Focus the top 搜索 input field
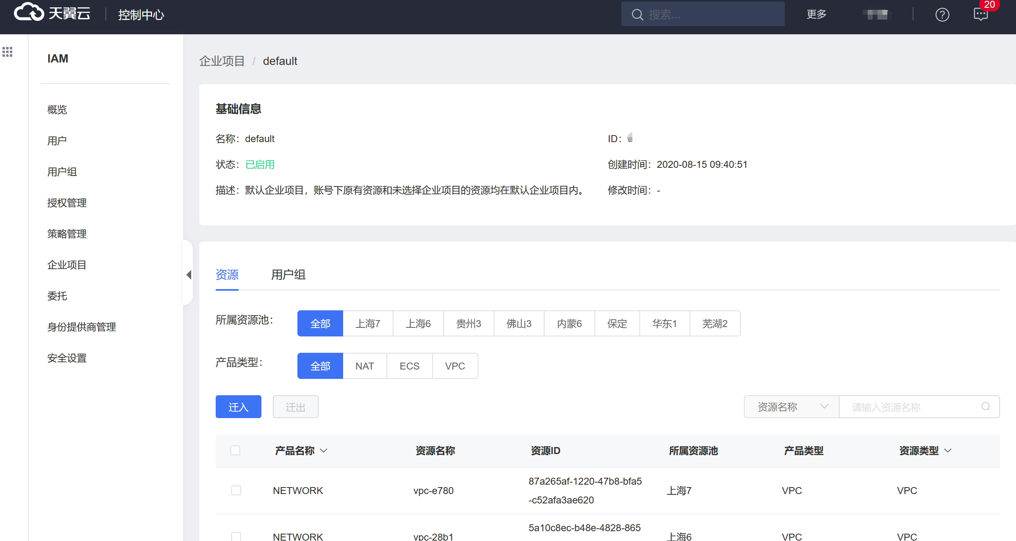 pyautogui.click(x=703, y=14)
